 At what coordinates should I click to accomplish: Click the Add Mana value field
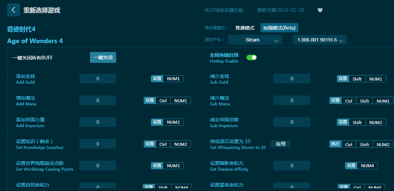pos(98,100)
